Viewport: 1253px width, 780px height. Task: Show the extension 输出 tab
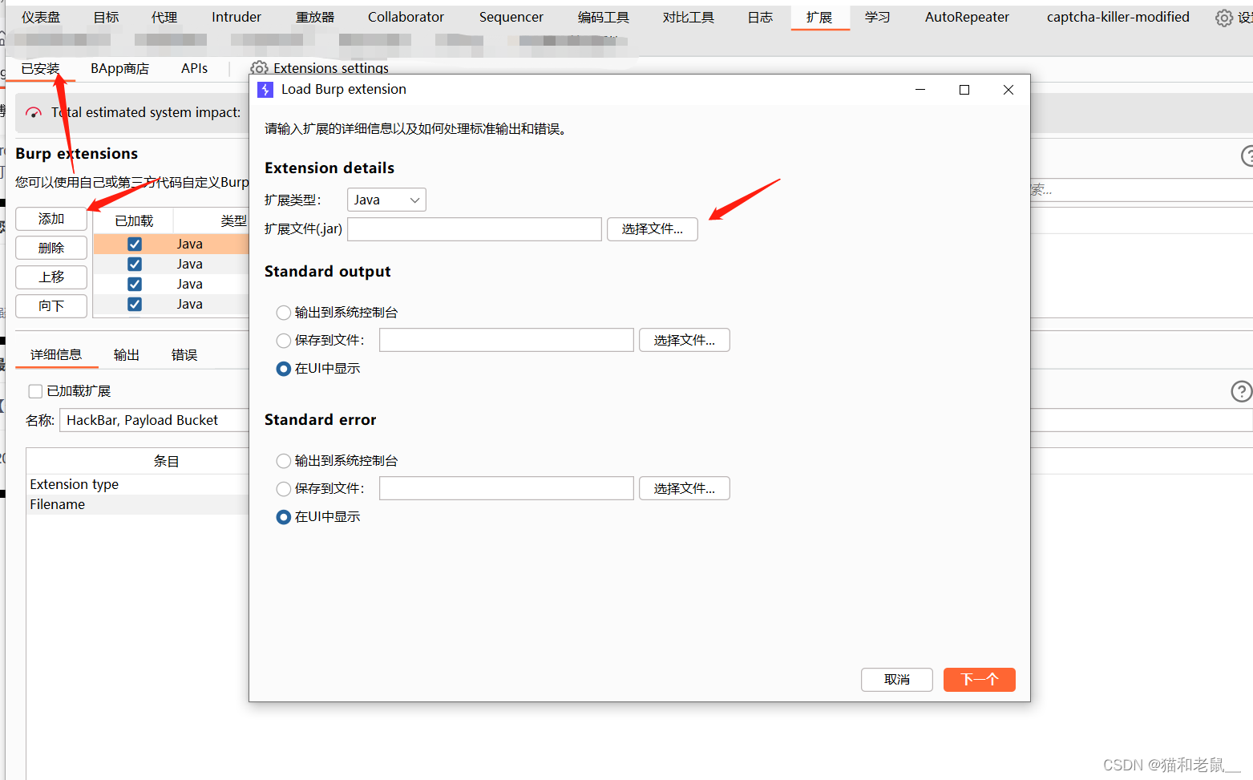(x=127, y=355)
